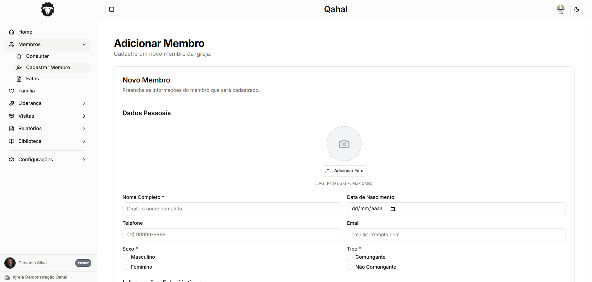Click the Pastor role badge
This screenshot has height=282, width=592.
click(x=83, y=263)
